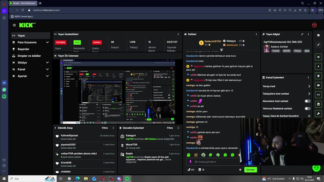
Task: Click Opera snapshot camera icon
Action: tap(275, 10)
